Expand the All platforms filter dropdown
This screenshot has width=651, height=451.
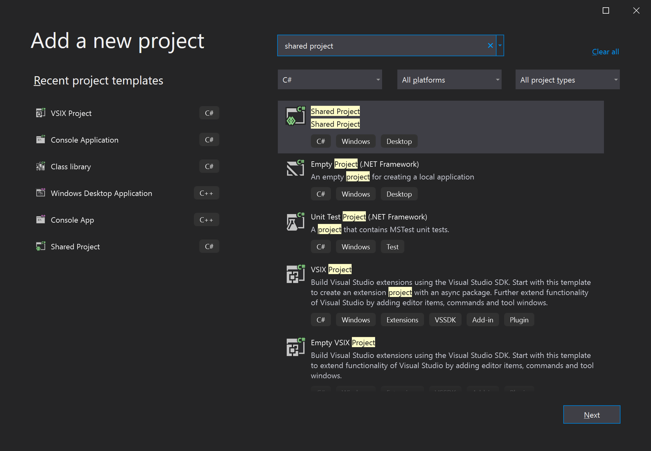(449, 80)
